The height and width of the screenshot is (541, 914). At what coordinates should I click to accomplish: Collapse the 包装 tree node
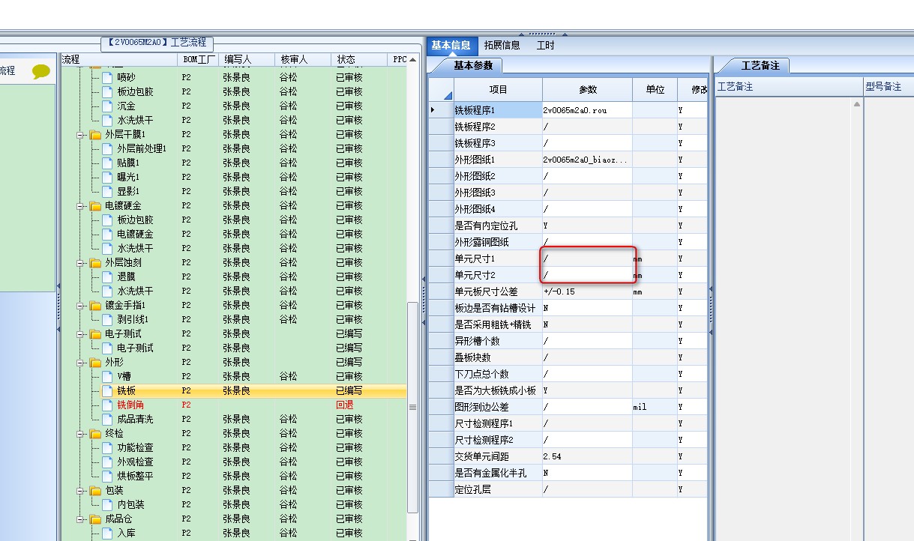pyautogui.click(x=81, y=491)
